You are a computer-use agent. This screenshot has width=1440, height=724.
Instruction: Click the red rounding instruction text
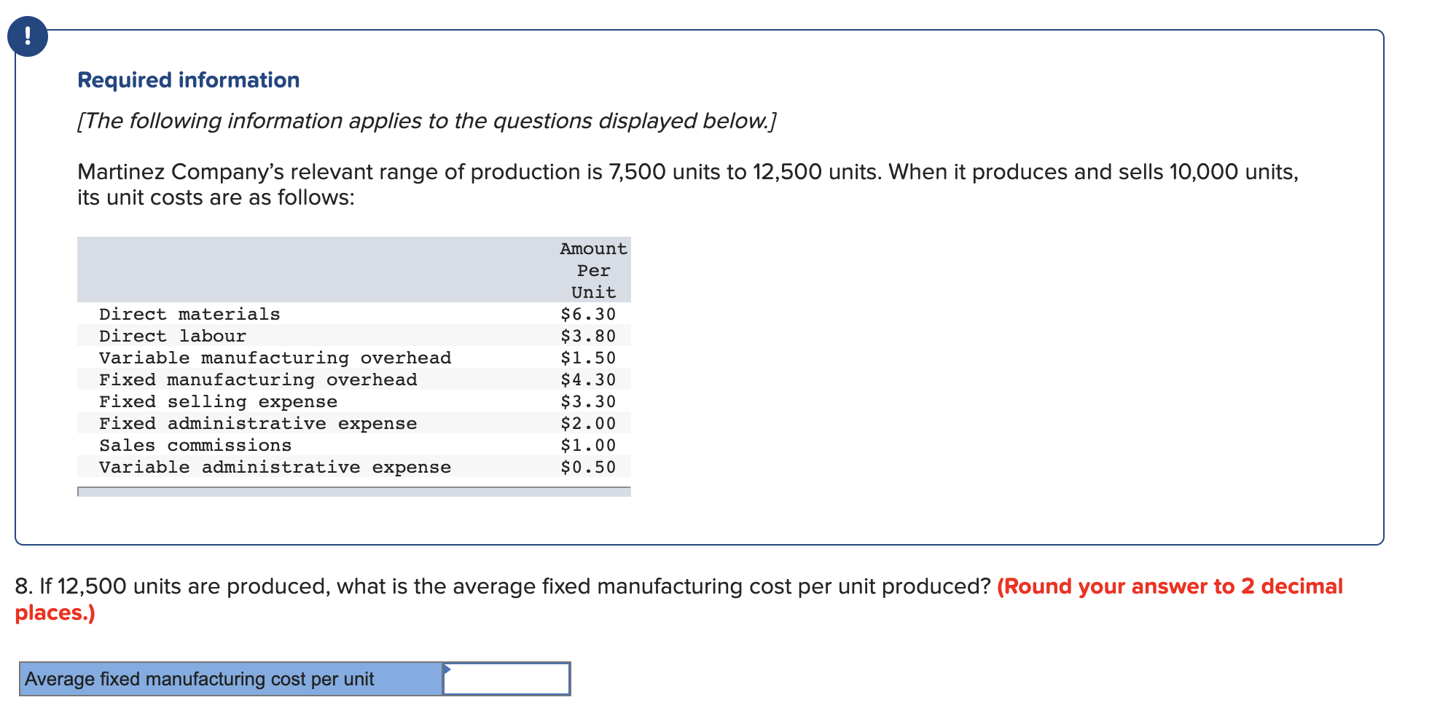tap(1169, 586)
